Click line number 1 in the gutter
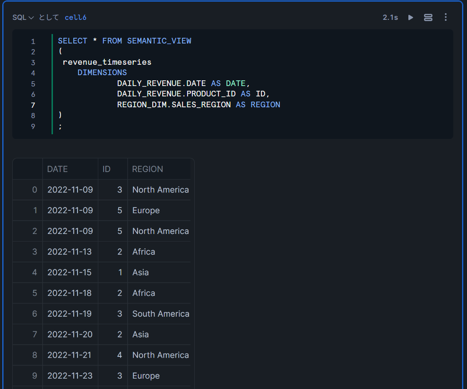The width and height of the screenshot is (467, 389). (x=33, y=42)
